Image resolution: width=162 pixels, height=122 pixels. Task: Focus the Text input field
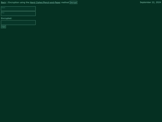pyautogui.click(x=18, y=9)
